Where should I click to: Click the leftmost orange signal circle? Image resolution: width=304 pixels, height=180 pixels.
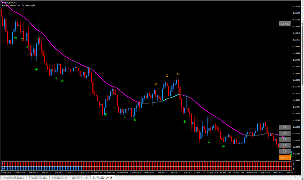coord(155,84)
